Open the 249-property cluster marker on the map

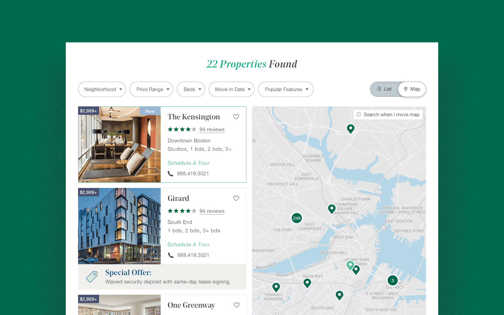[x=296, y=218]
